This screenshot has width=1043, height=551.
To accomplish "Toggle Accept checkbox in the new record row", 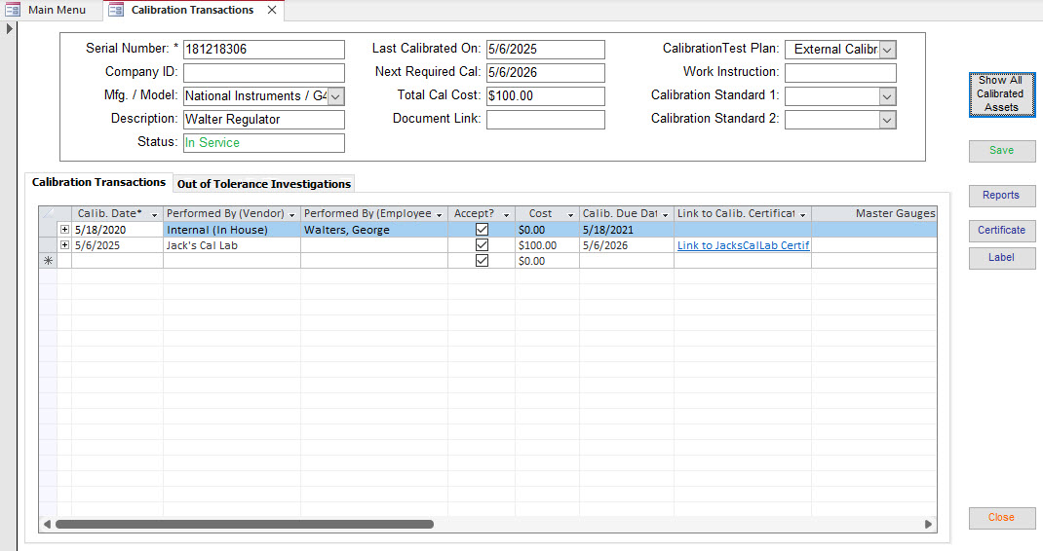I will (482, 261).
